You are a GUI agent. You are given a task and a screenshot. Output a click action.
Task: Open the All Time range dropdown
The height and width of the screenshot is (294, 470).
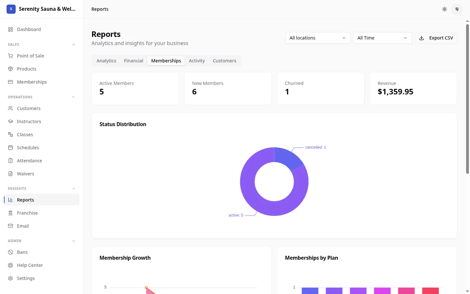click(383, 38)
